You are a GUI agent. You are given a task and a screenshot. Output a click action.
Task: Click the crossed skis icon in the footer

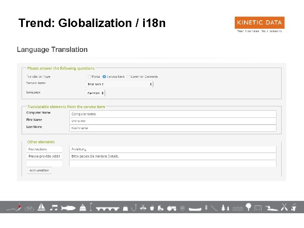click(x=284, y=207)
